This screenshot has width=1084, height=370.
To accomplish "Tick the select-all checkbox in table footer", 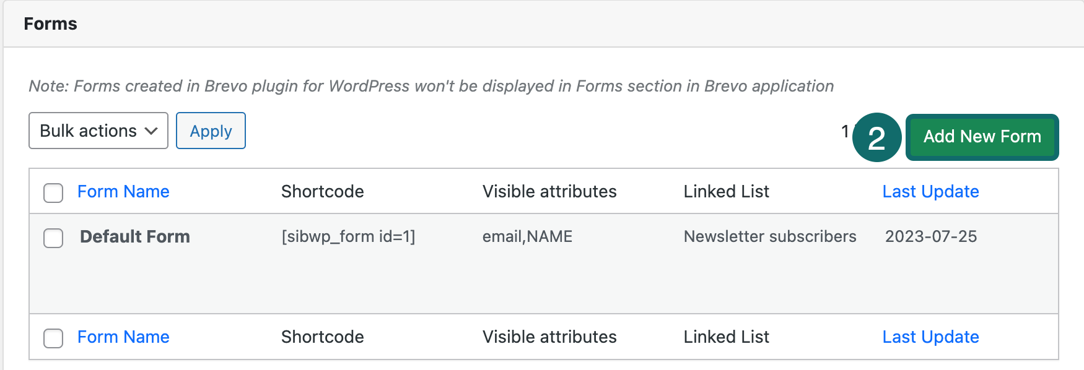I will [53, 338].
